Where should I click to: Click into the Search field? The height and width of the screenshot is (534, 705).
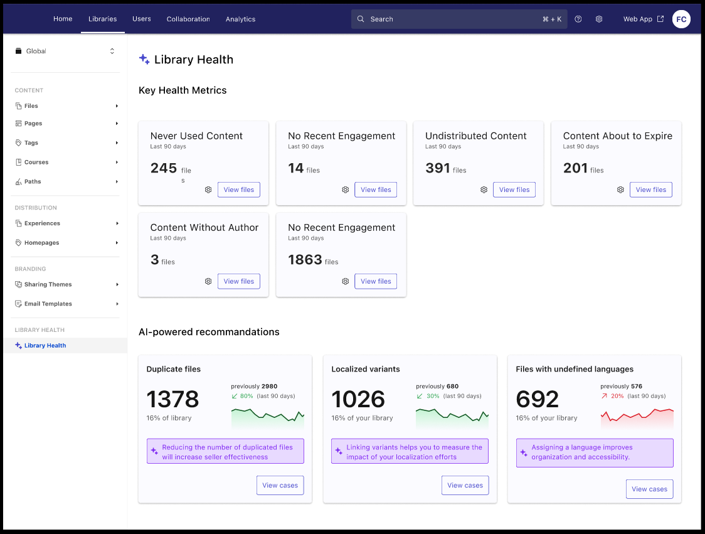tap(459, 19)
